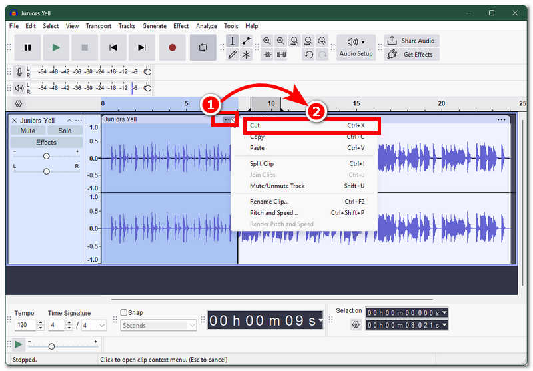Select the Multi-tool asterisk icon
The height and width of the screenshot is (371, 533).
tap(246, 55)
